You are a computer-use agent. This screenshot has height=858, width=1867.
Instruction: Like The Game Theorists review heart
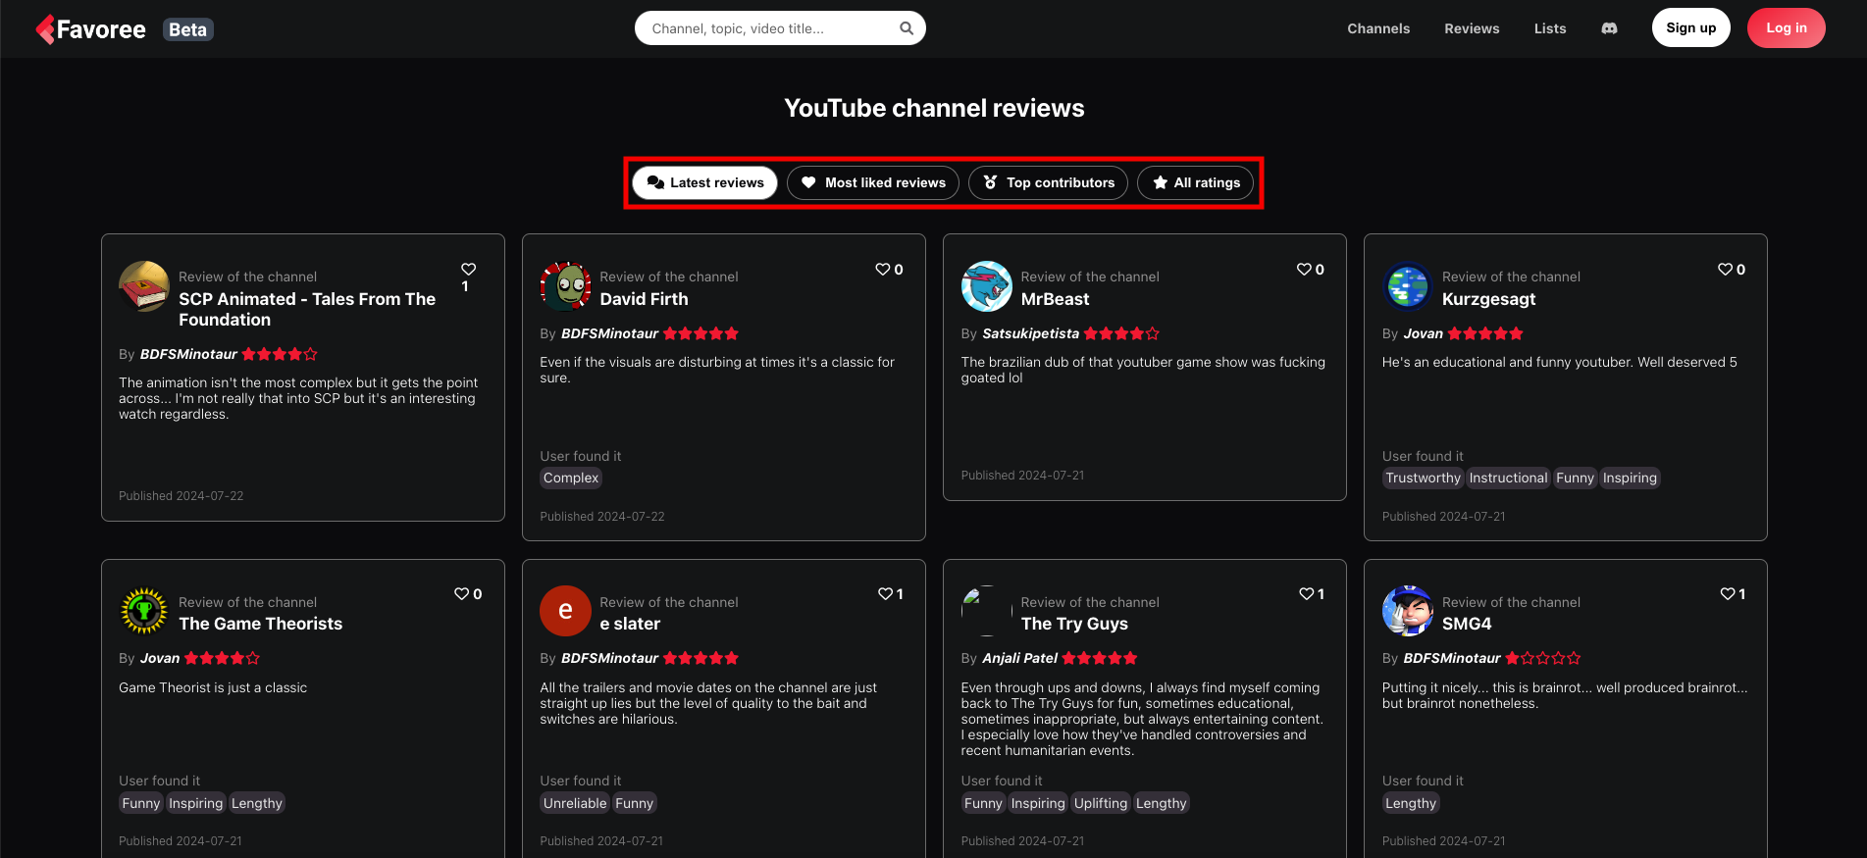click(461, 593)
